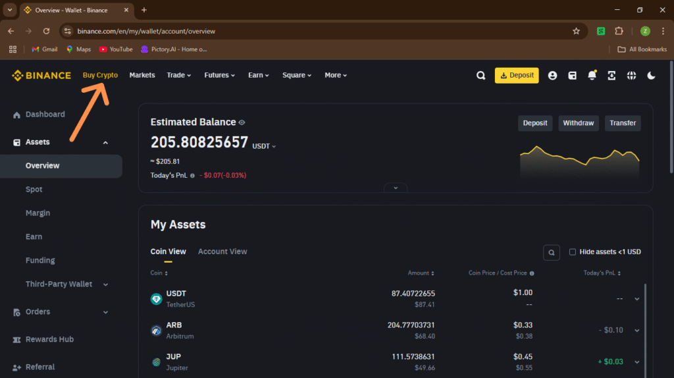Image resolution: width=674 pixels, height=378 pixels.
Task: Click the yellow Deposit button
Action: coord(516,75)
